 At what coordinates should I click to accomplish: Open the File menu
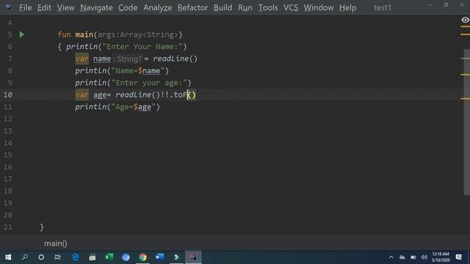click(25, 7)
